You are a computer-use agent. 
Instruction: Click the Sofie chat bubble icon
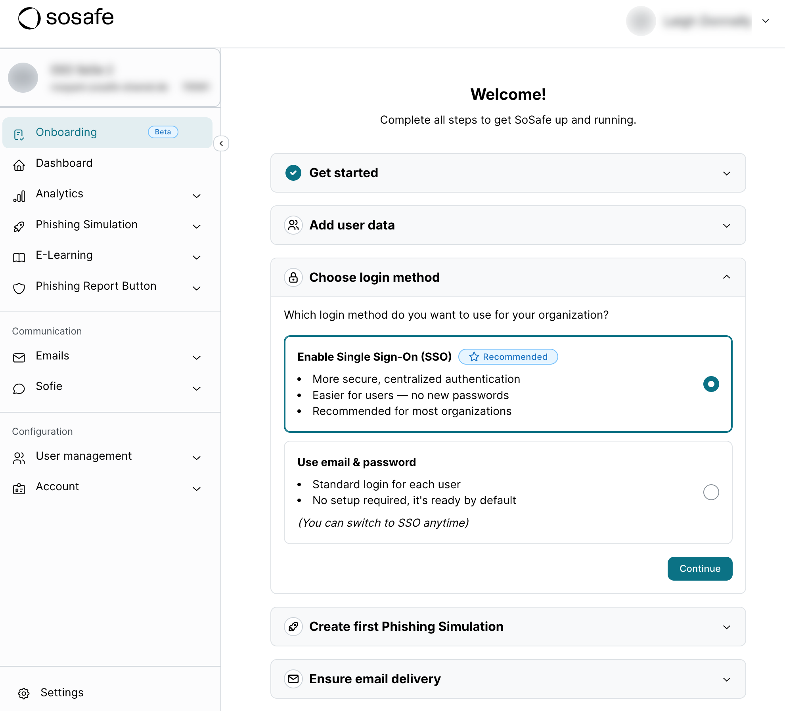19,388
